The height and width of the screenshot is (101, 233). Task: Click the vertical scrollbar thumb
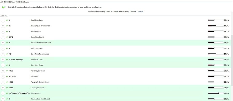click(x=232, y=61)
